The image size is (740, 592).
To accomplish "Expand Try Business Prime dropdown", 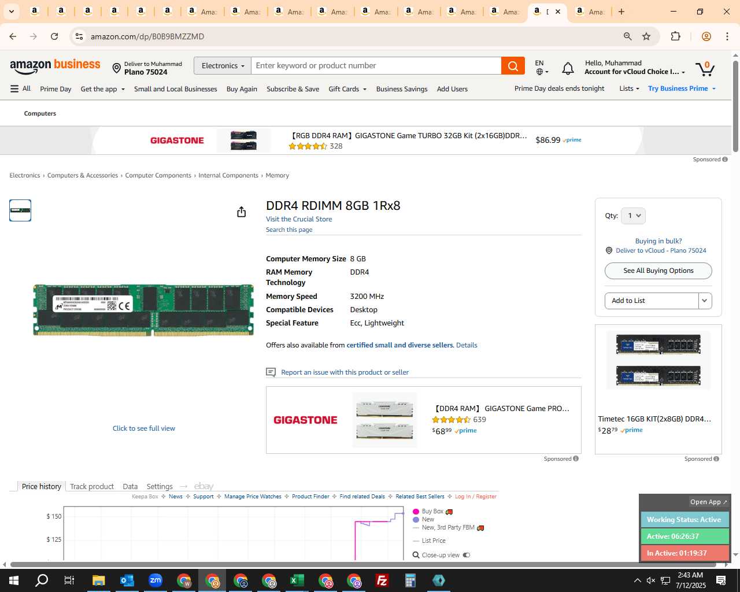I will pos(682,88).
